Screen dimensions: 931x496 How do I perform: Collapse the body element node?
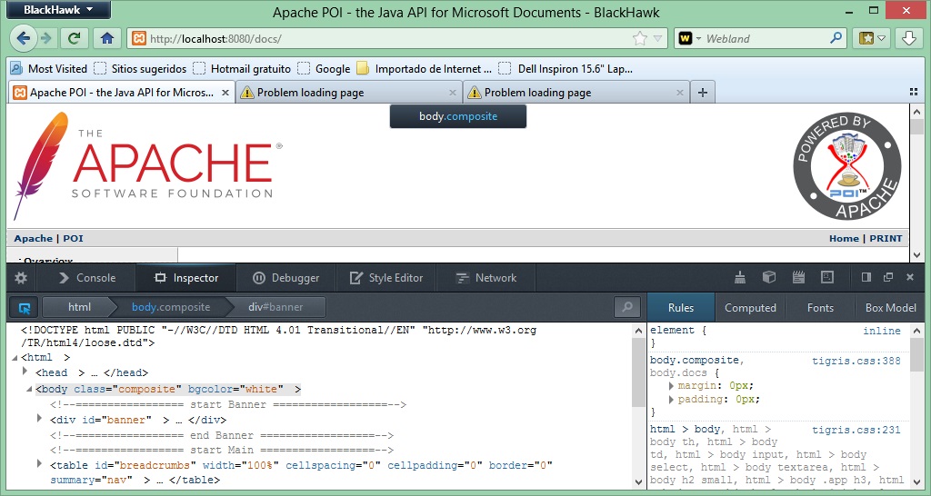pos(28,389)
